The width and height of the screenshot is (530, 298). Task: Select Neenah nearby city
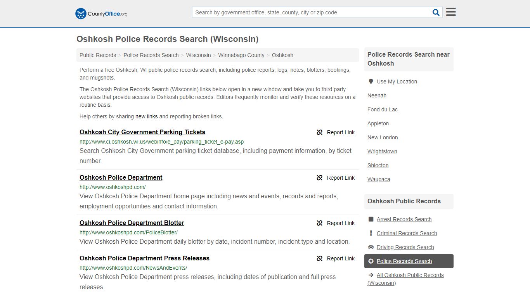click(377, 95)
